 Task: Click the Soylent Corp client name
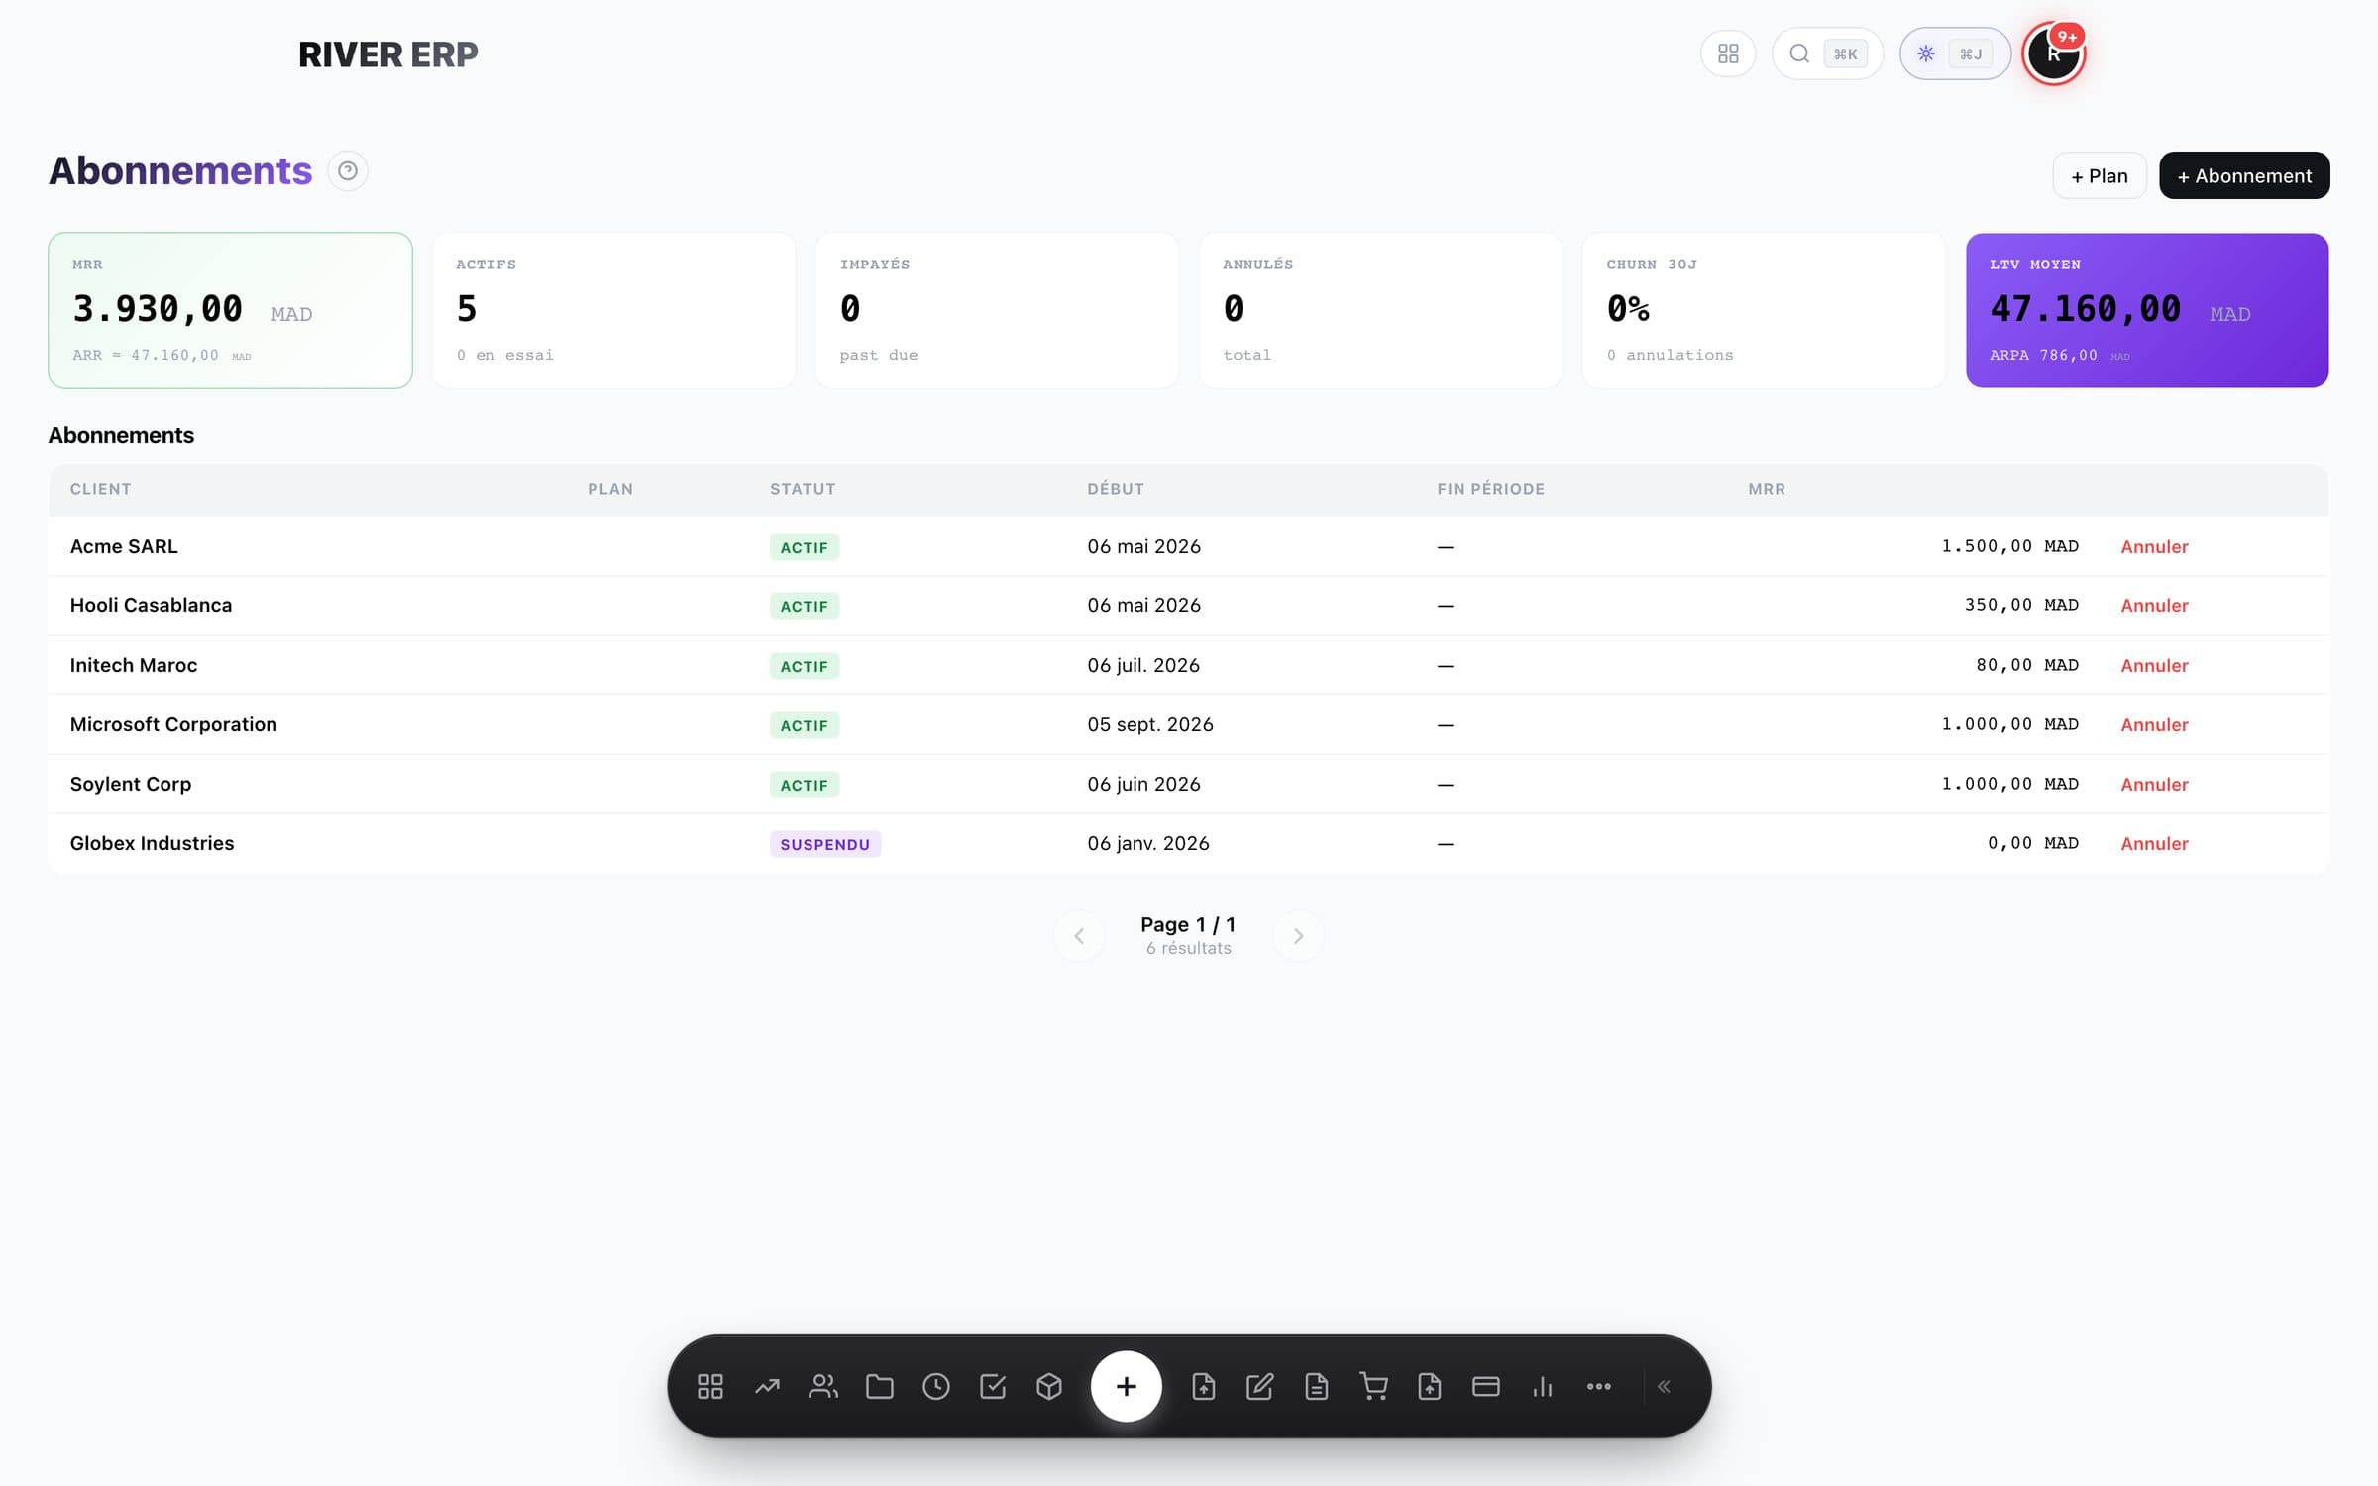point(131,784)
